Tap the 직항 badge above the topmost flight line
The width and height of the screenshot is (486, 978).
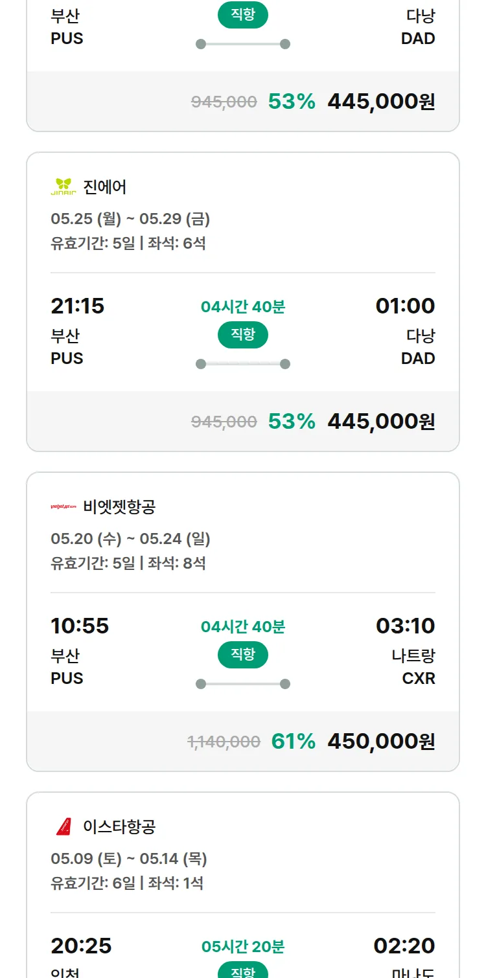coord(243,15)
